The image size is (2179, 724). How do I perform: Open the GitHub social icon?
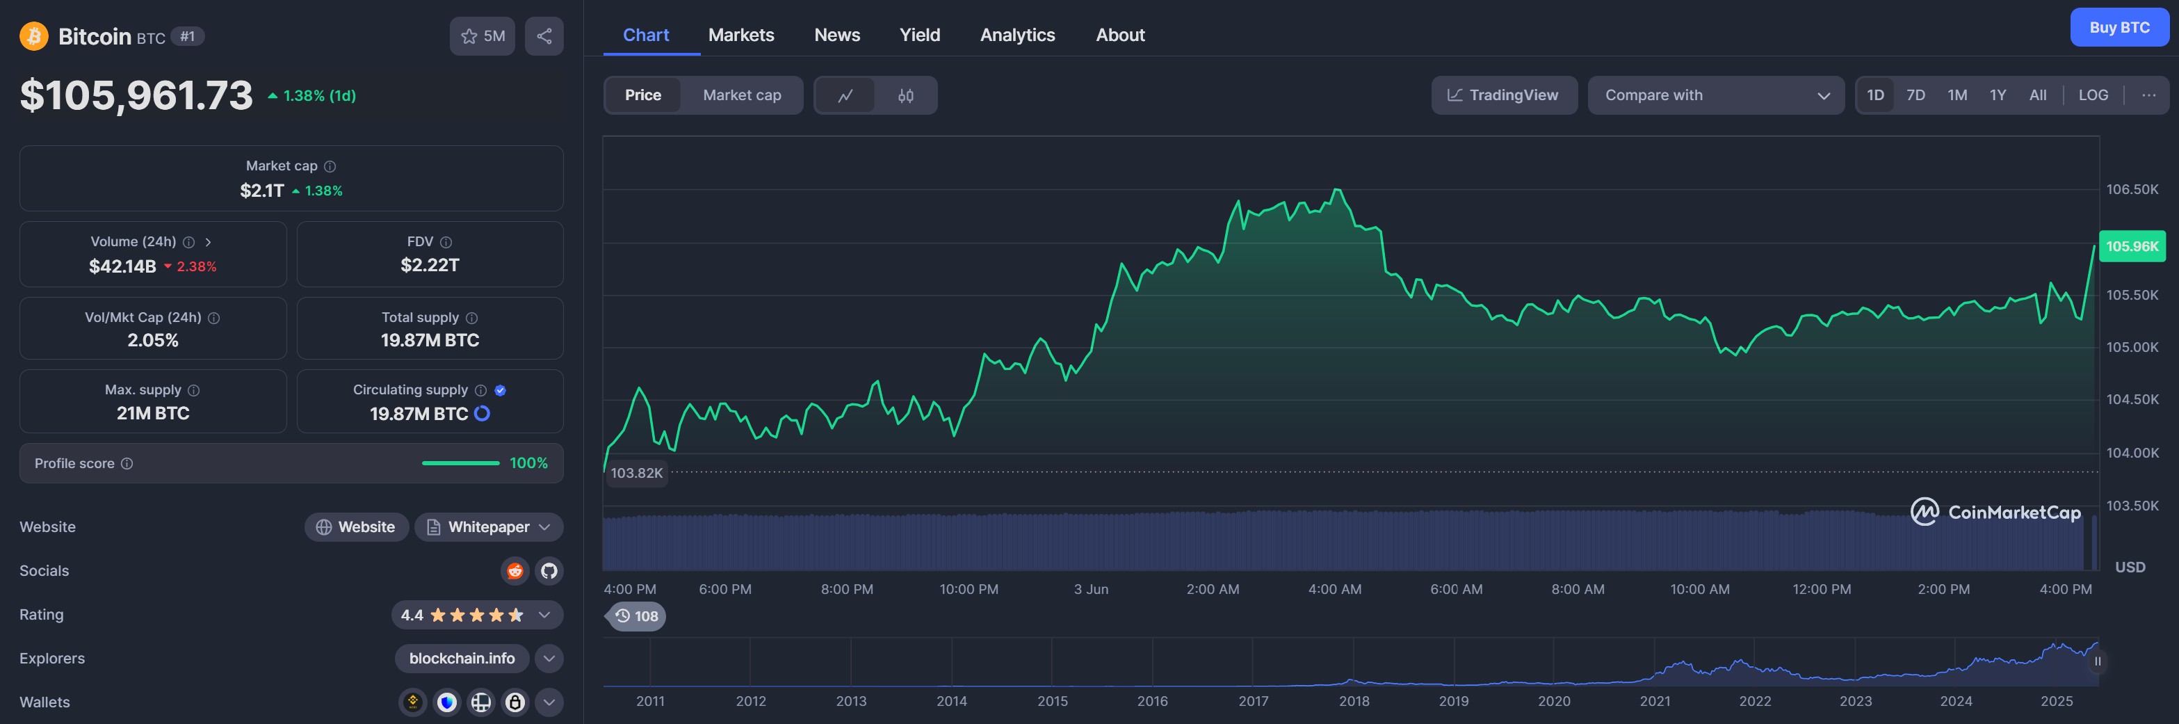549,571
